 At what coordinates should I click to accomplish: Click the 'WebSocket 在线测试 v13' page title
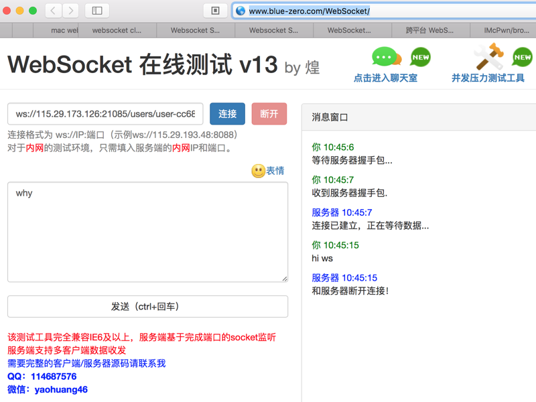pos(143,64)
